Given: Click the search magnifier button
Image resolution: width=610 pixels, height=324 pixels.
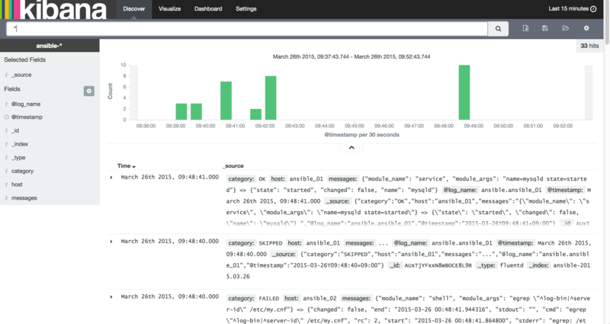Looking at the screenshot, I should (x=498, y=28).
